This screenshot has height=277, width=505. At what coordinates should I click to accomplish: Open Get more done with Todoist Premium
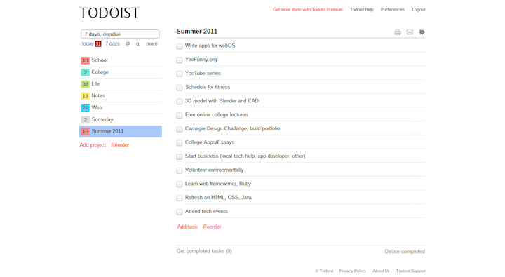point(308,10)
